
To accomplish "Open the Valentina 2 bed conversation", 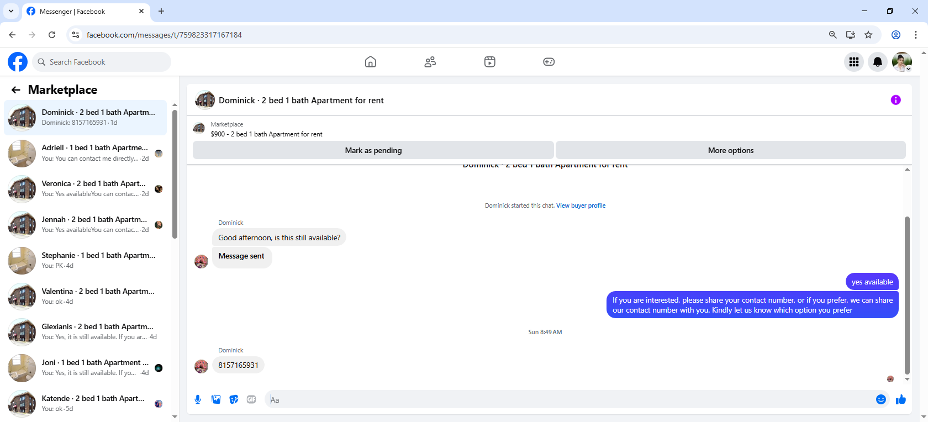I will [86, 297].
